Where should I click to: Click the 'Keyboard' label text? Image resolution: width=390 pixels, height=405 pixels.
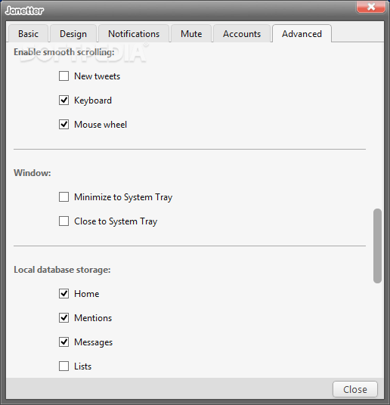93,100
